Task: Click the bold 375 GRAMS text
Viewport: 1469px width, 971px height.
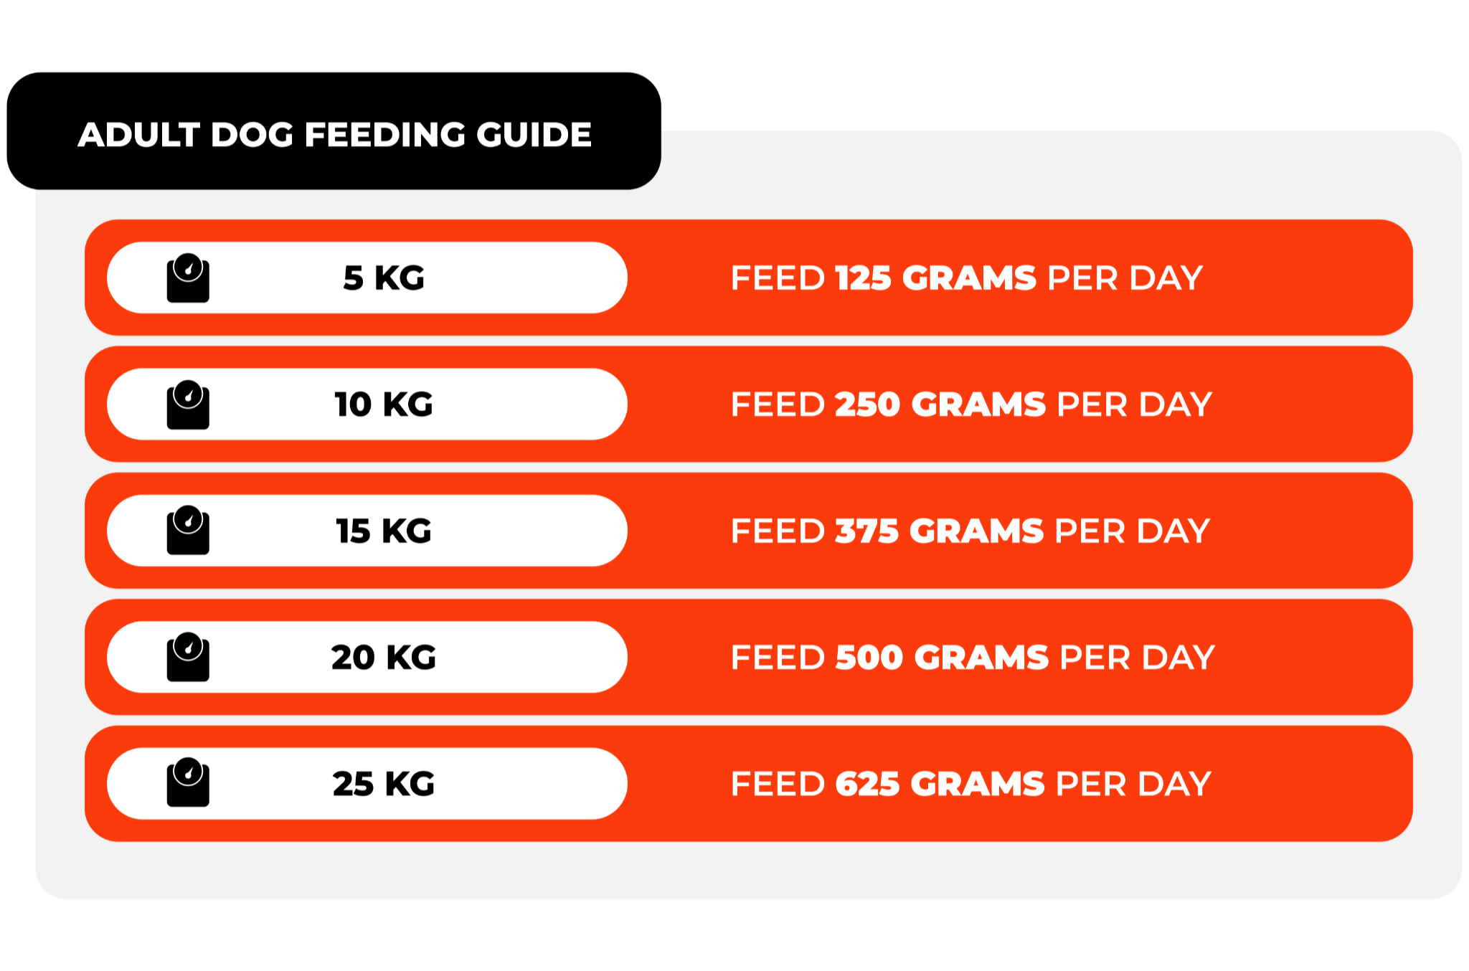Action: pyautogui.click(x=939, y=531)
